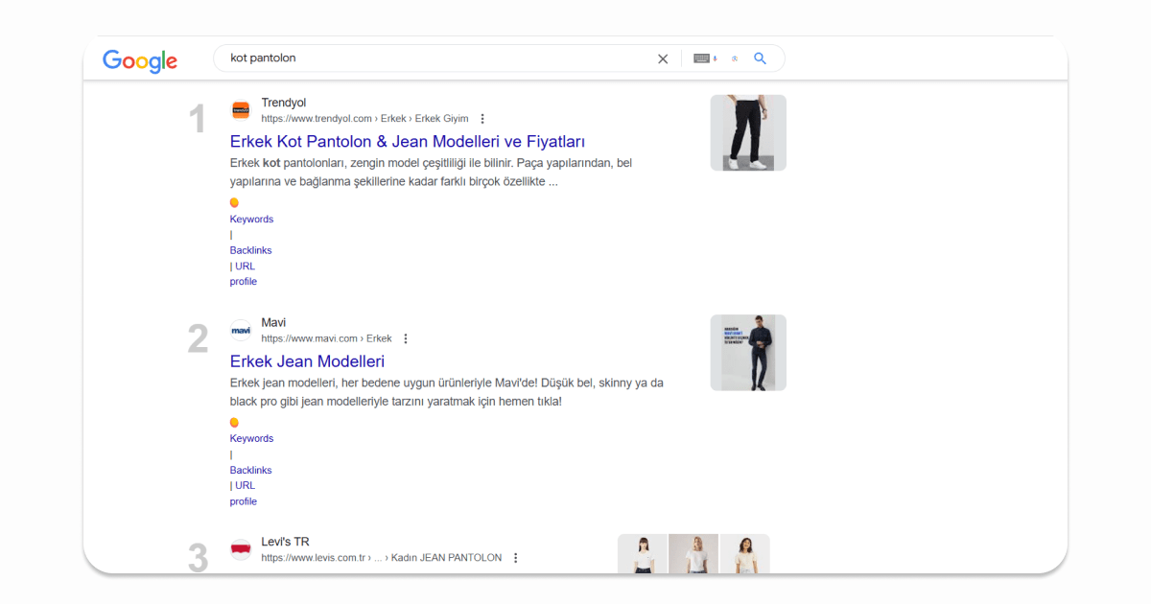Click the Mavi site favicon
The width and height of the screenshot is (1151, 604).
(241, 331)
